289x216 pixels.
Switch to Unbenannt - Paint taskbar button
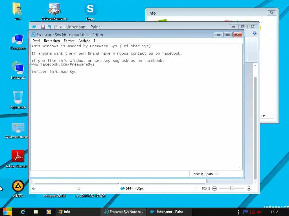(x=170, y=212)
